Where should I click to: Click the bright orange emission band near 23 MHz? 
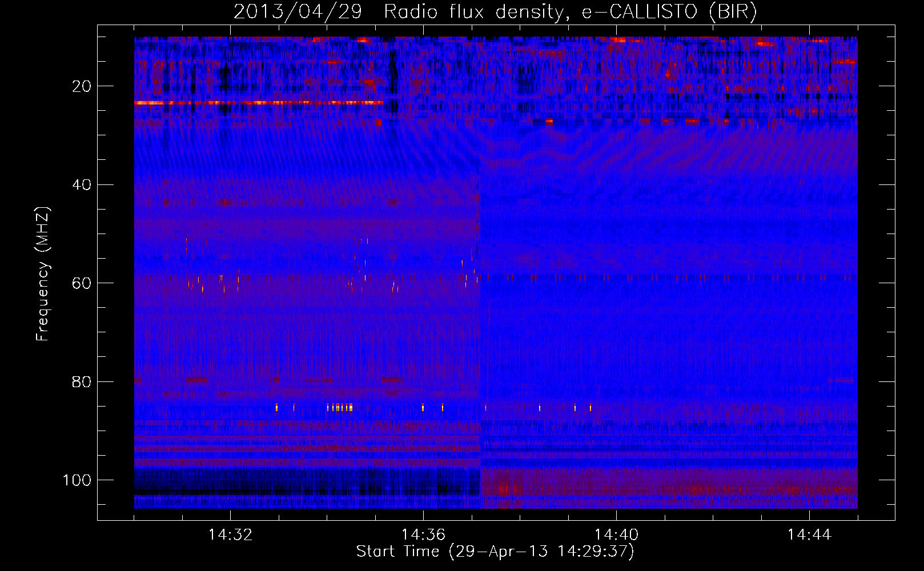click(x=259, y=103)
